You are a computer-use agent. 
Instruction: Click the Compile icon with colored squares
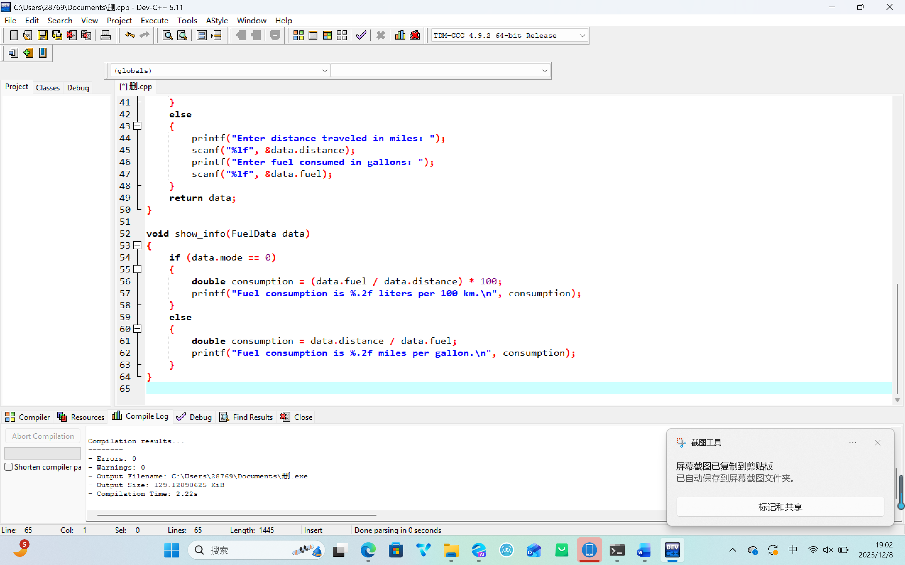(298, 35)
